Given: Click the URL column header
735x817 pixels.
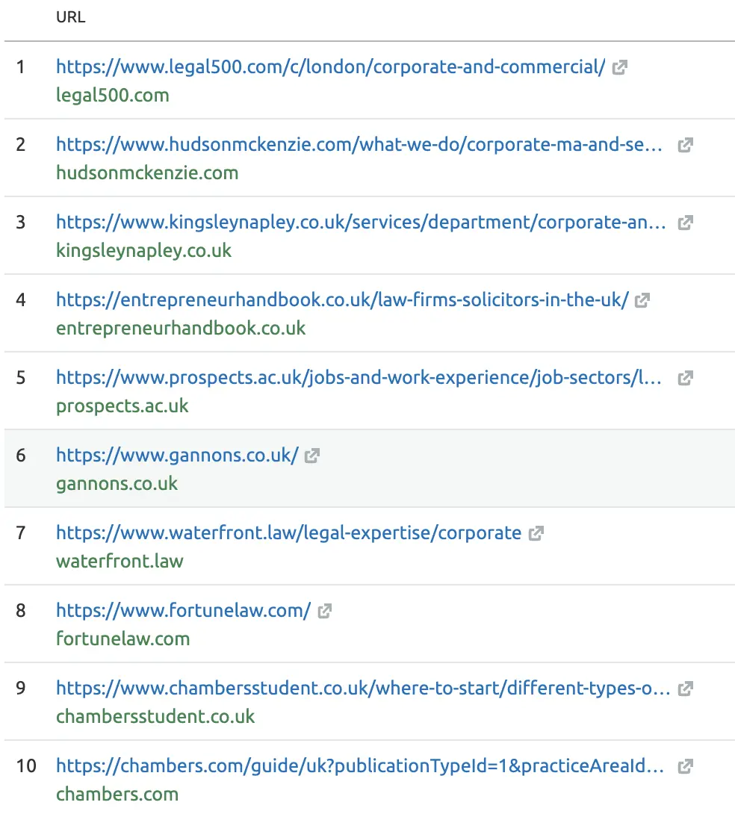Looking at the screenshot, I should (70, 17).
